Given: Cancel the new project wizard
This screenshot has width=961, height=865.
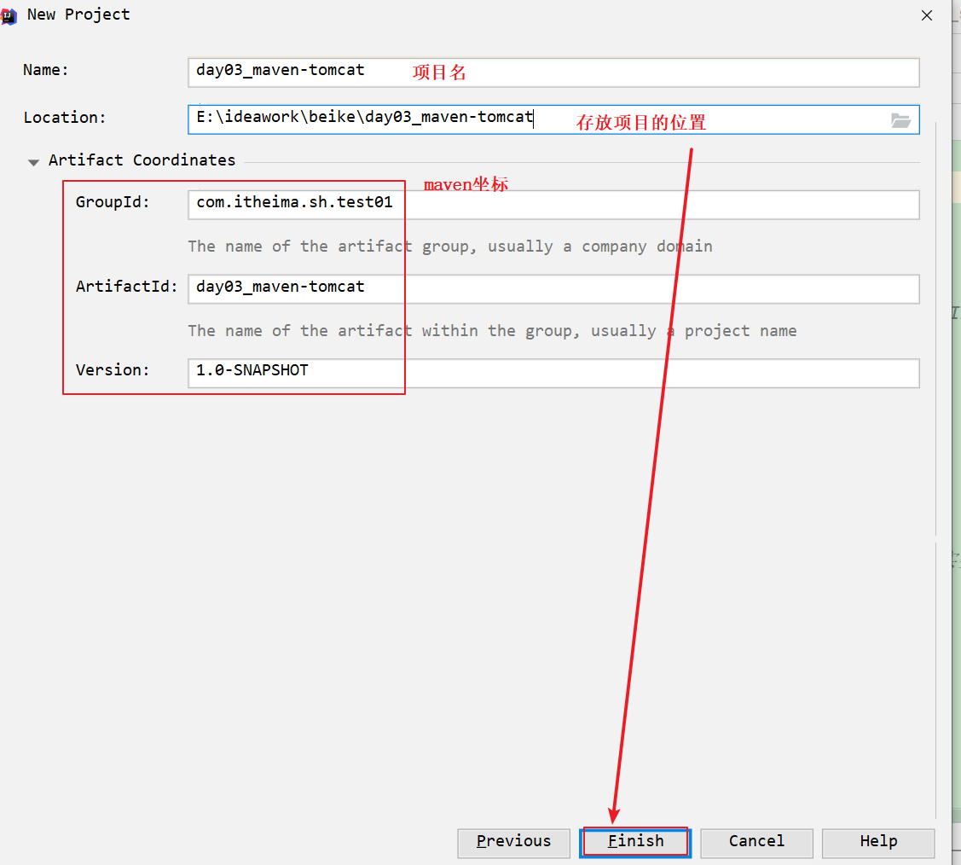Looking at the screenshot, I should [756, 842].
